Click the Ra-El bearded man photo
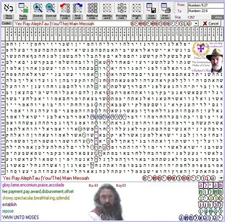Viewport: 225px width, 222px height. (107, 202)
